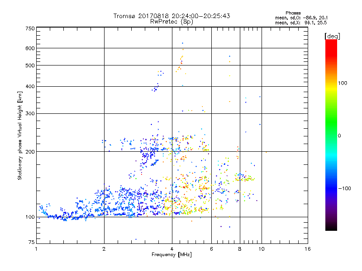Click the '[deg]' colorbar unit label

332,36
